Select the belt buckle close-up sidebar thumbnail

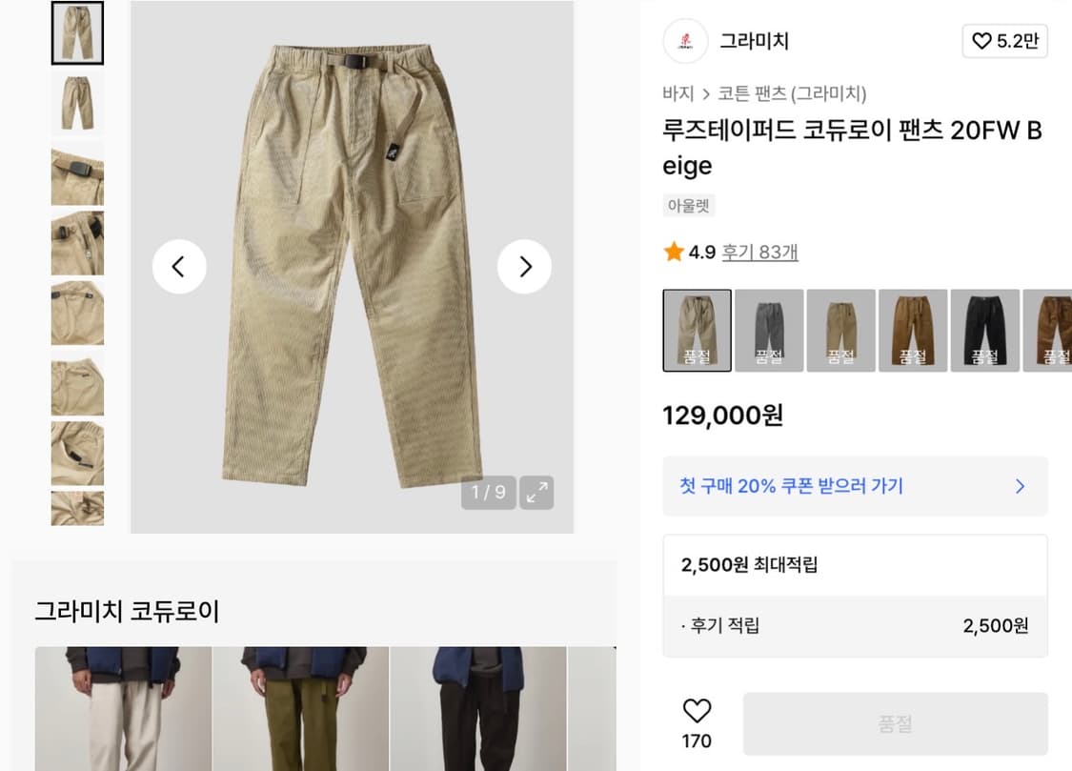point(77,174)
